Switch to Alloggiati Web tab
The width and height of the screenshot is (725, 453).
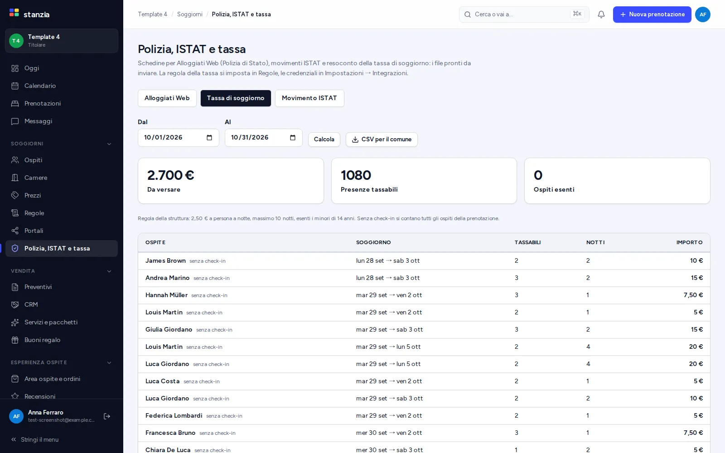click(167, 98)
